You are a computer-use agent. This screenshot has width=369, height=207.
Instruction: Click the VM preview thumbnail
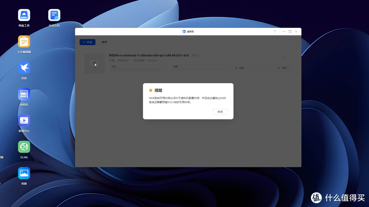pos(94,64)
